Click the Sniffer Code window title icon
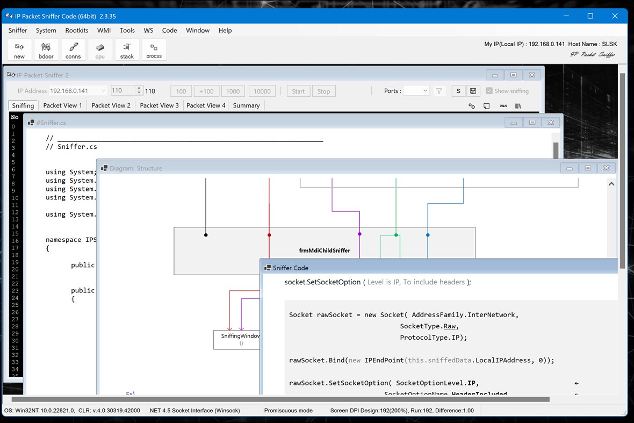The image size is (634, 423). pos(267,268)
